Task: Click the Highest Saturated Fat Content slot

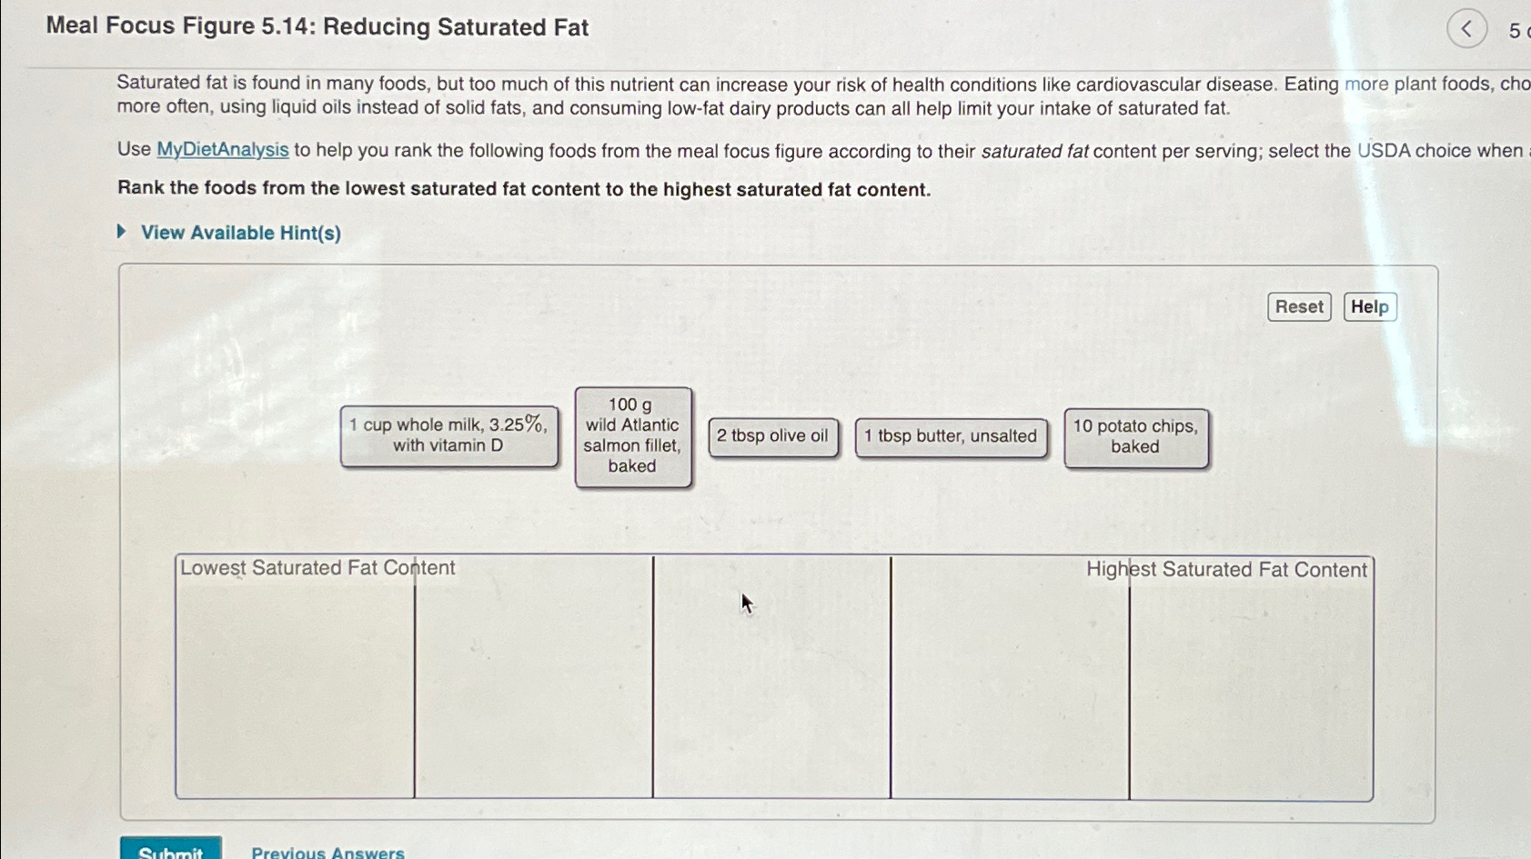Action: tap(1251, 677)
